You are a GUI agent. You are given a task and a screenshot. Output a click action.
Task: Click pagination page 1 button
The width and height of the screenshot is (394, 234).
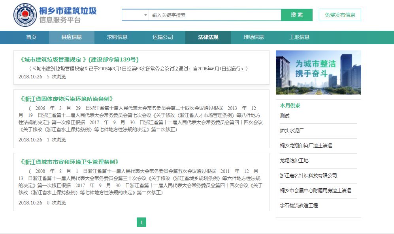click(141, 222)
